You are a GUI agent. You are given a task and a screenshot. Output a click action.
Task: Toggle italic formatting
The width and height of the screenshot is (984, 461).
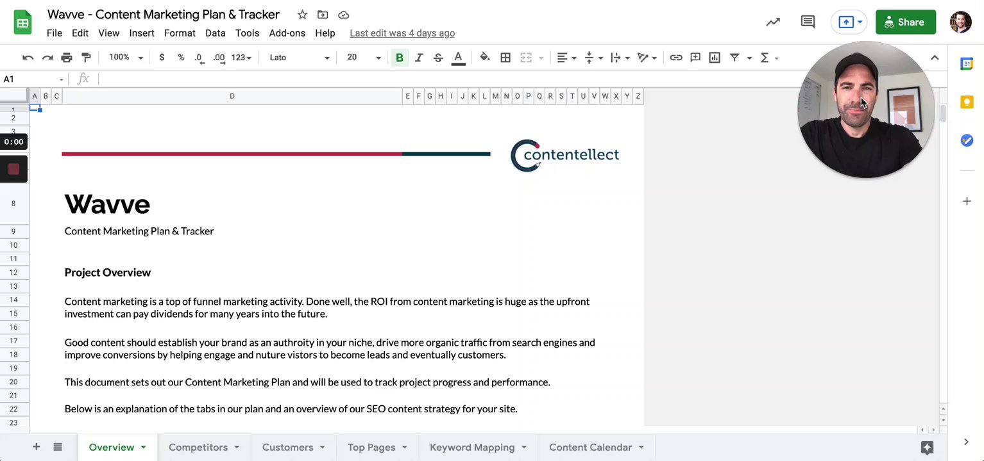pyautogui.click(x=419, y=58)
